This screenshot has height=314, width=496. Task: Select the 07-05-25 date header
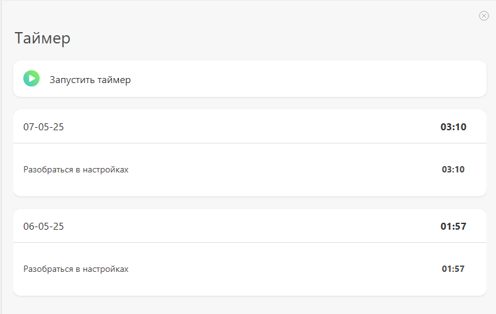43,127
